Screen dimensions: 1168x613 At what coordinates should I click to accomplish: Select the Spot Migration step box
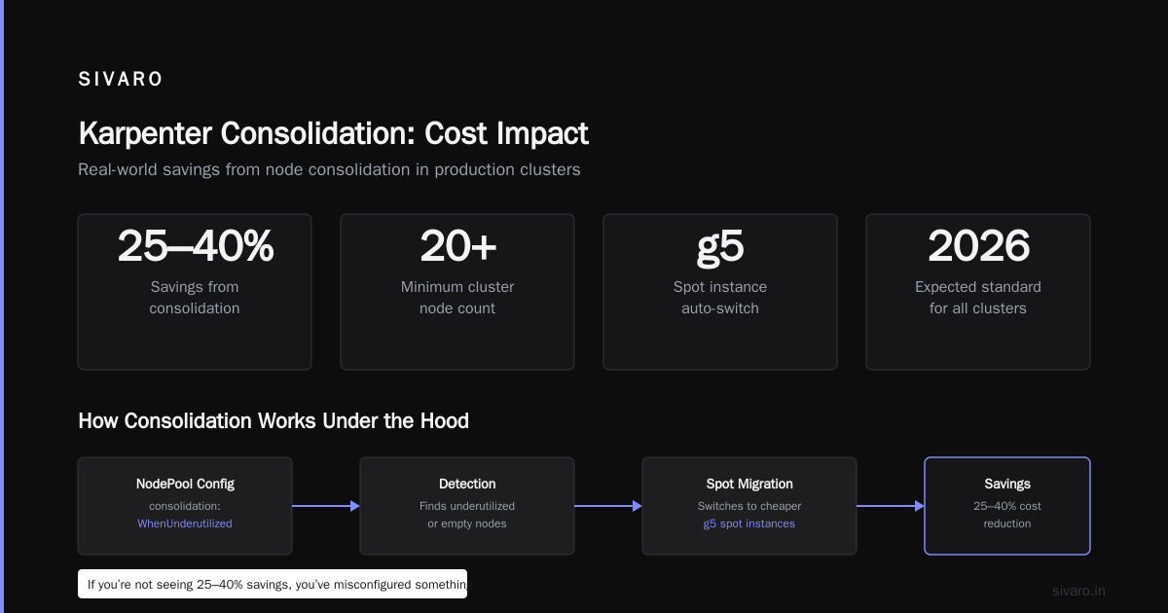coord(749,506)
